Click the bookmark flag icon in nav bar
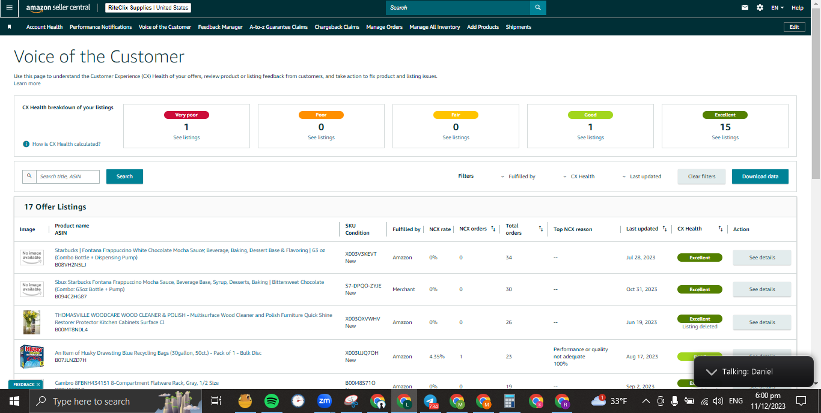The width and height of the screenshot is (821, 413). tap(10, 27)
